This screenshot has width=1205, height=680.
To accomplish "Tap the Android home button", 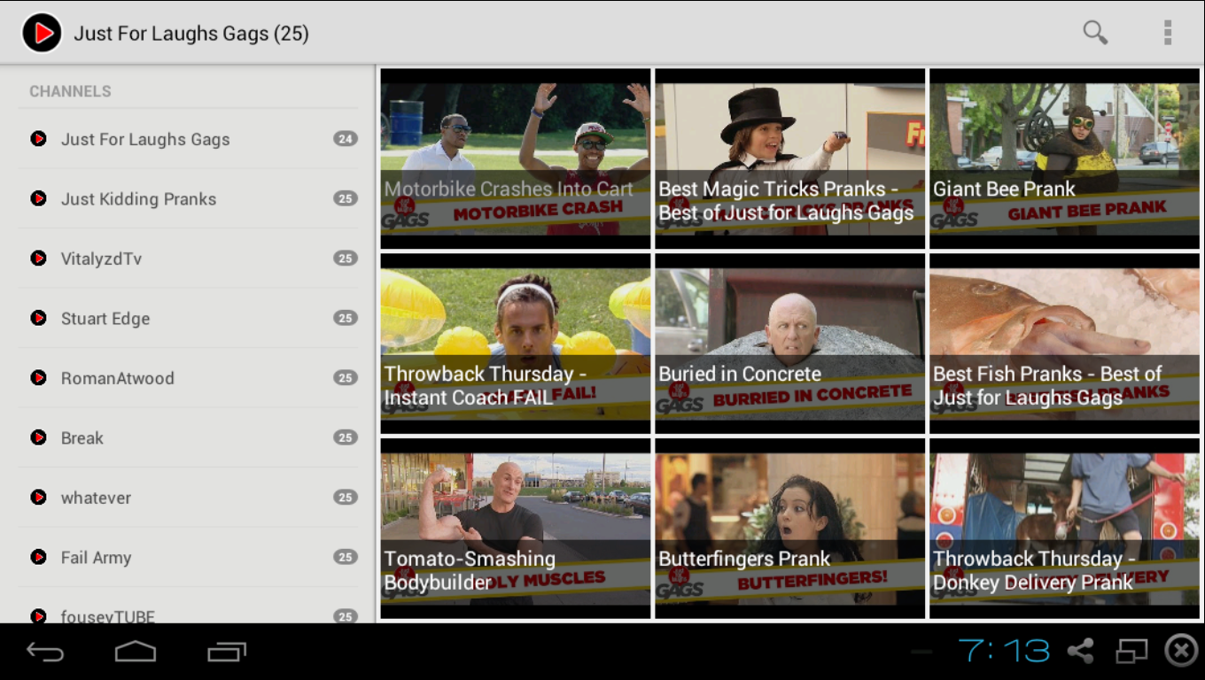I will [136, 653].
